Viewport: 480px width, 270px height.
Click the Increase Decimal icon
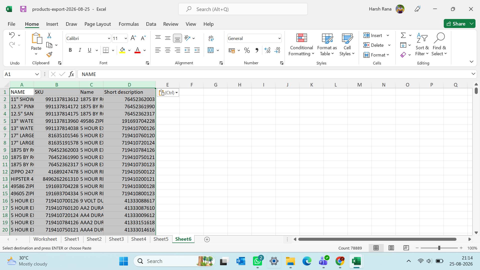click(x=267, y=50)
